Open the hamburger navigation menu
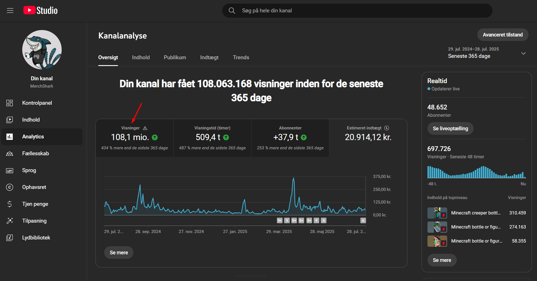 (10, 11)
